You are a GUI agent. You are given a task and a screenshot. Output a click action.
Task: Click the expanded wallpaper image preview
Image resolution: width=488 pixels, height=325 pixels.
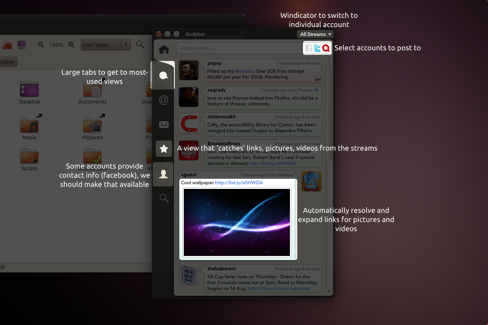click(237, 222)
